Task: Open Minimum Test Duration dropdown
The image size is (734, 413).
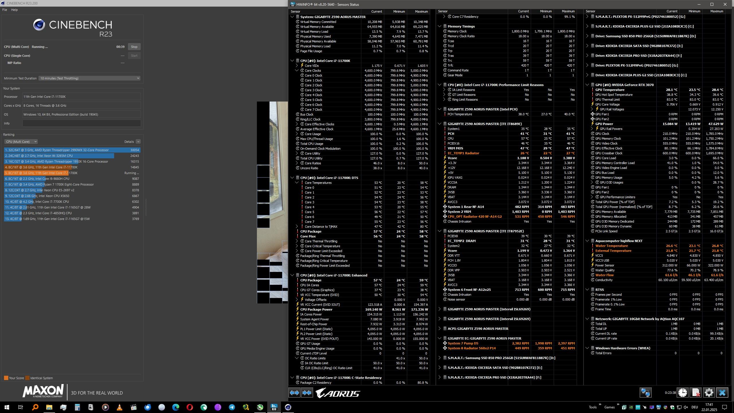Action: point(89,78)
